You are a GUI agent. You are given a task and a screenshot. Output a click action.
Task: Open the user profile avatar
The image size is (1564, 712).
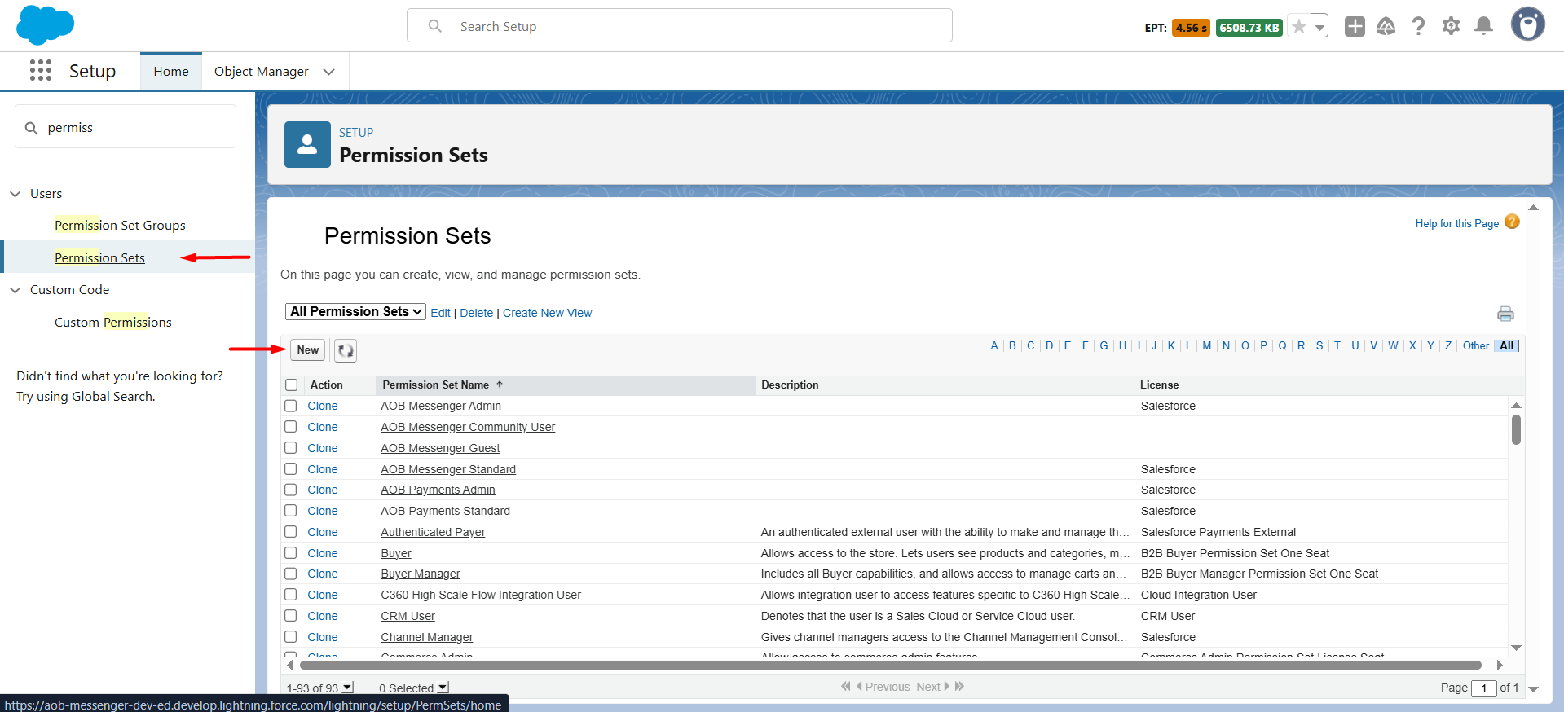(x=1528, y=24)
